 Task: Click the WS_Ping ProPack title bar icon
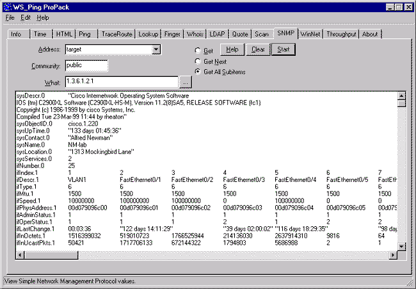coord(8,6)
